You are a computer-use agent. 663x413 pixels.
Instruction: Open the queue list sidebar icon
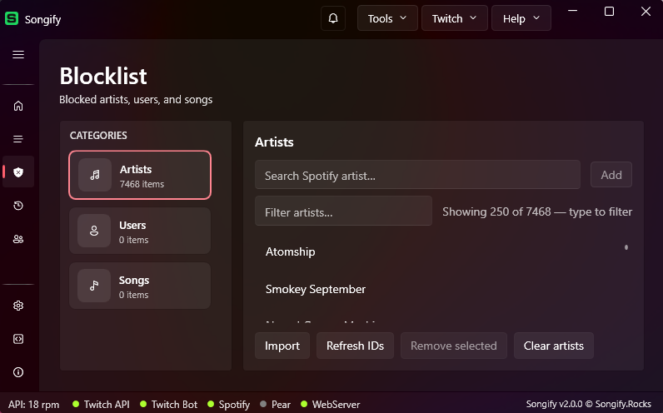18,139
